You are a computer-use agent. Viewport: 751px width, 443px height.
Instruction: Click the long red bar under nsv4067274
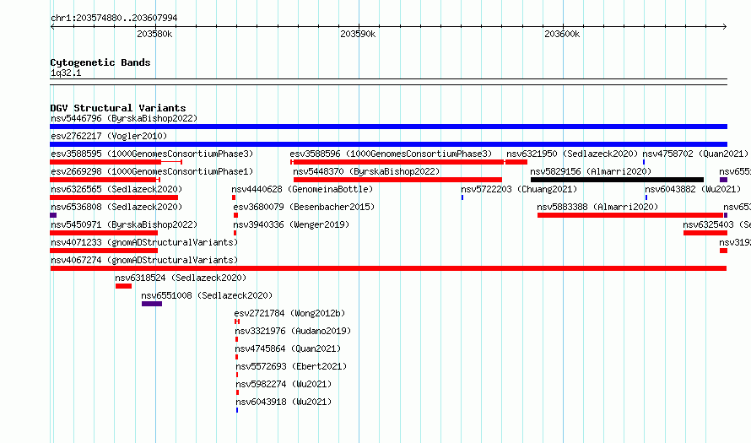[x=388, y=268]
